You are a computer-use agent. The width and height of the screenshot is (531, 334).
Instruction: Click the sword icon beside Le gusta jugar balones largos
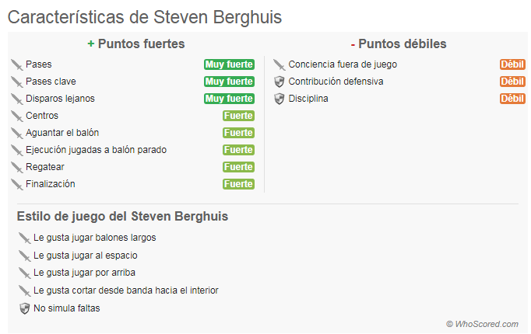[x=24, y=238]
